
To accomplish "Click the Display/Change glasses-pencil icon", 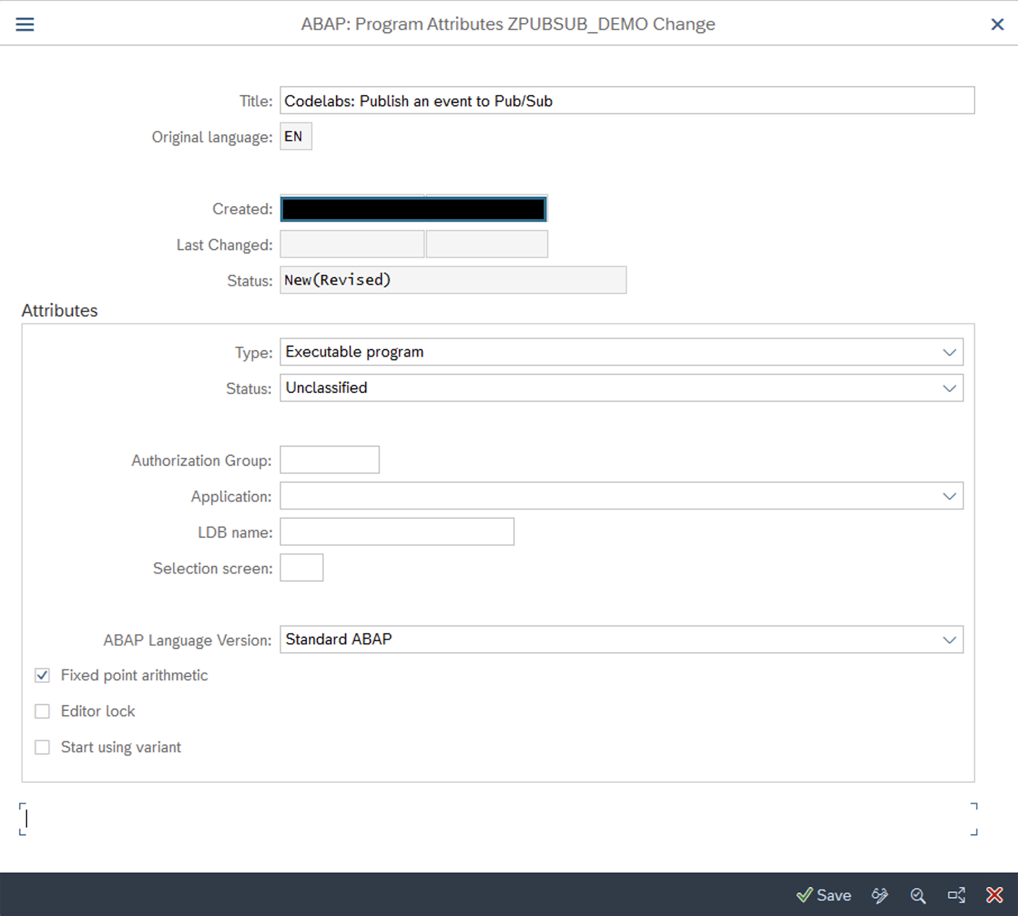I will (880, 895).
